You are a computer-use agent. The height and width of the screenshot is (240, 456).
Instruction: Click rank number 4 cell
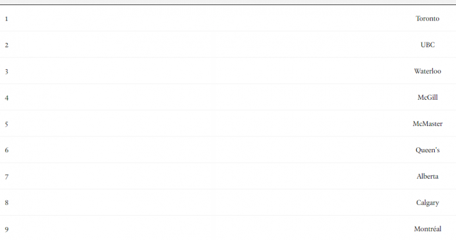6,98
